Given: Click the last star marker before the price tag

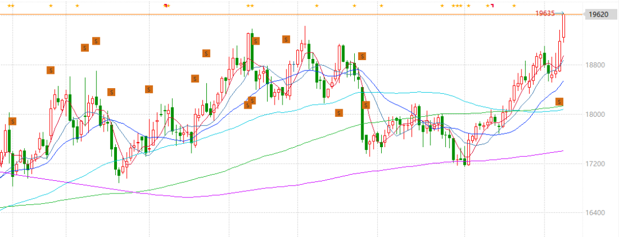Looking at the screenshot, I should (514, 6).
